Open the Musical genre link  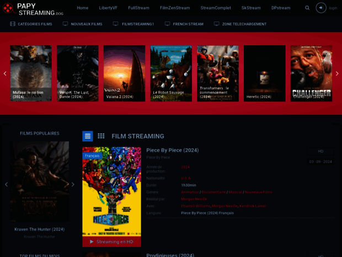coord(235,192)
